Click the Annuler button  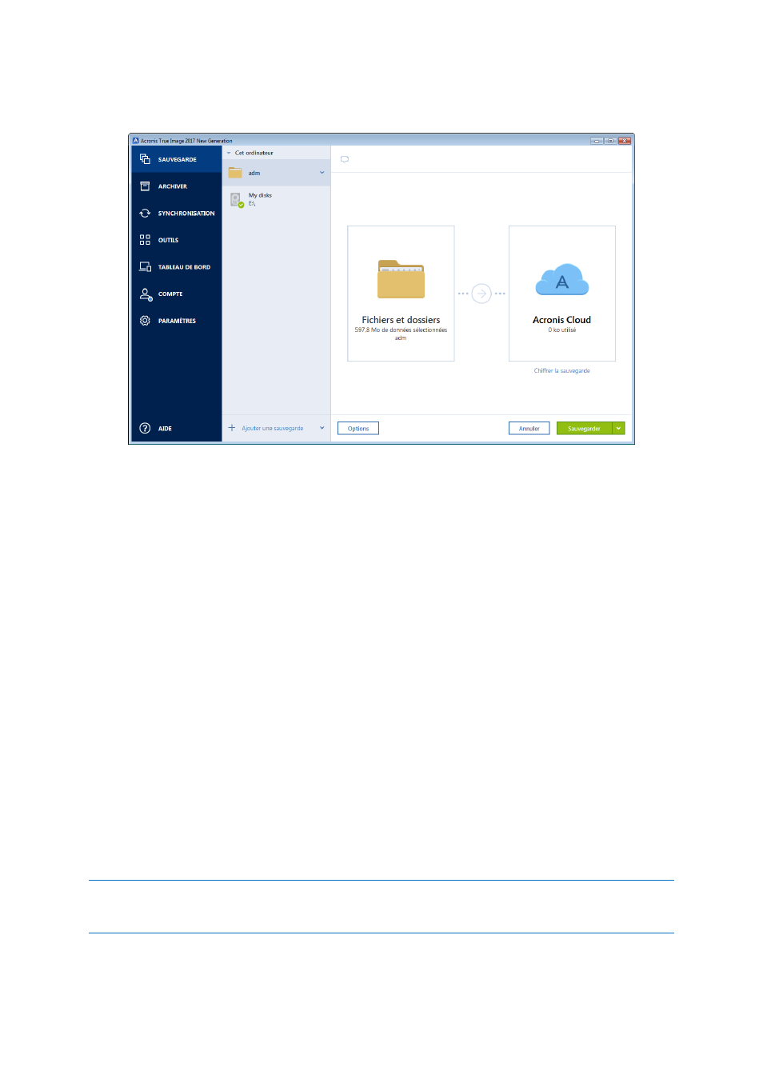tap(529, 429)
